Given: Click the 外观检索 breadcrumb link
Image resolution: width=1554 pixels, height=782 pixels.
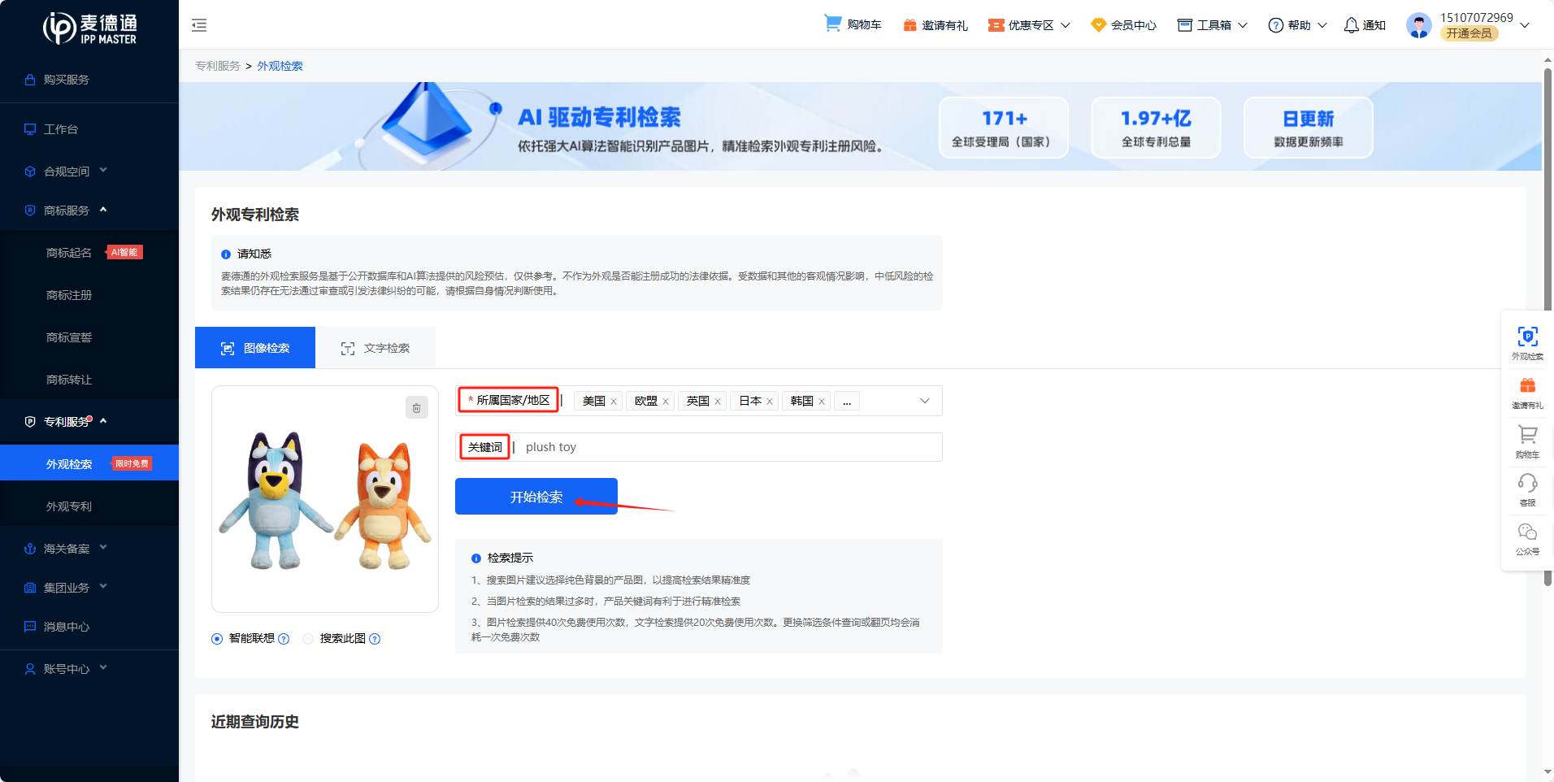Looking at the screenshot, I should click(x=280, y=66).
